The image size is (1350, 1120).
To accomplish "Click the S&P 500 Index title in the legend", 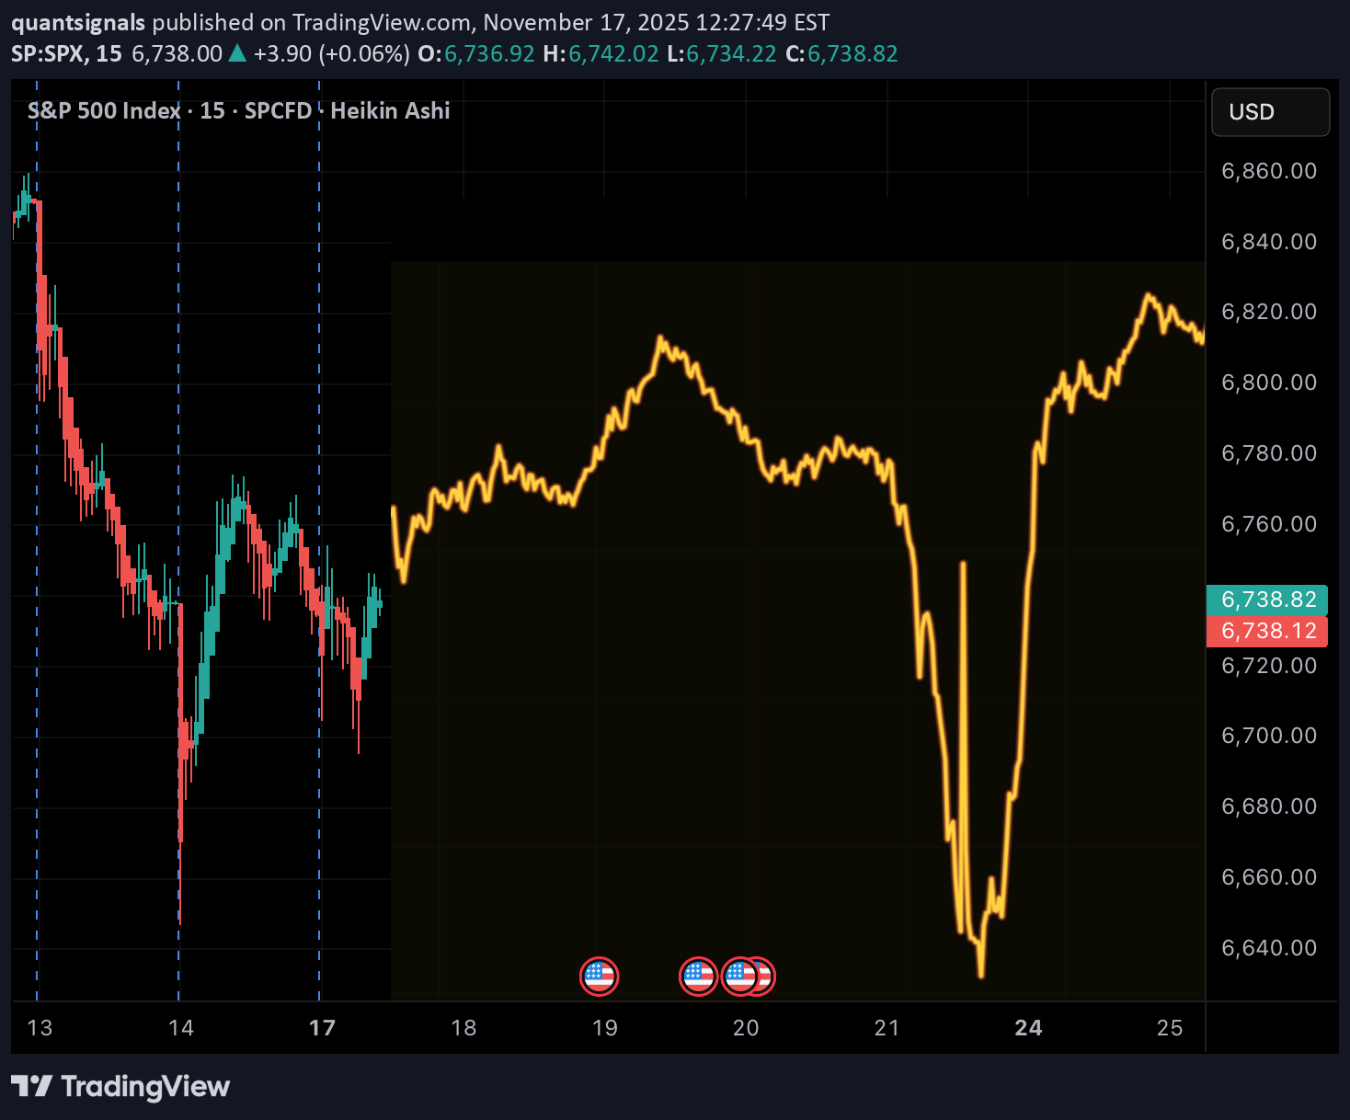I will pyautogui.click(x=101, y=110).
